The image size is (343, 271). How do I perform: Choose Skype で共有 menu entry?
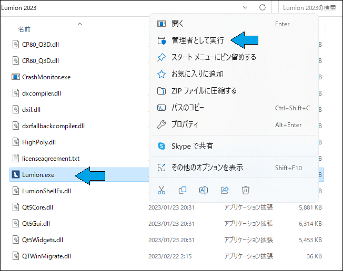pyautogui.click(x=234, y=146)
